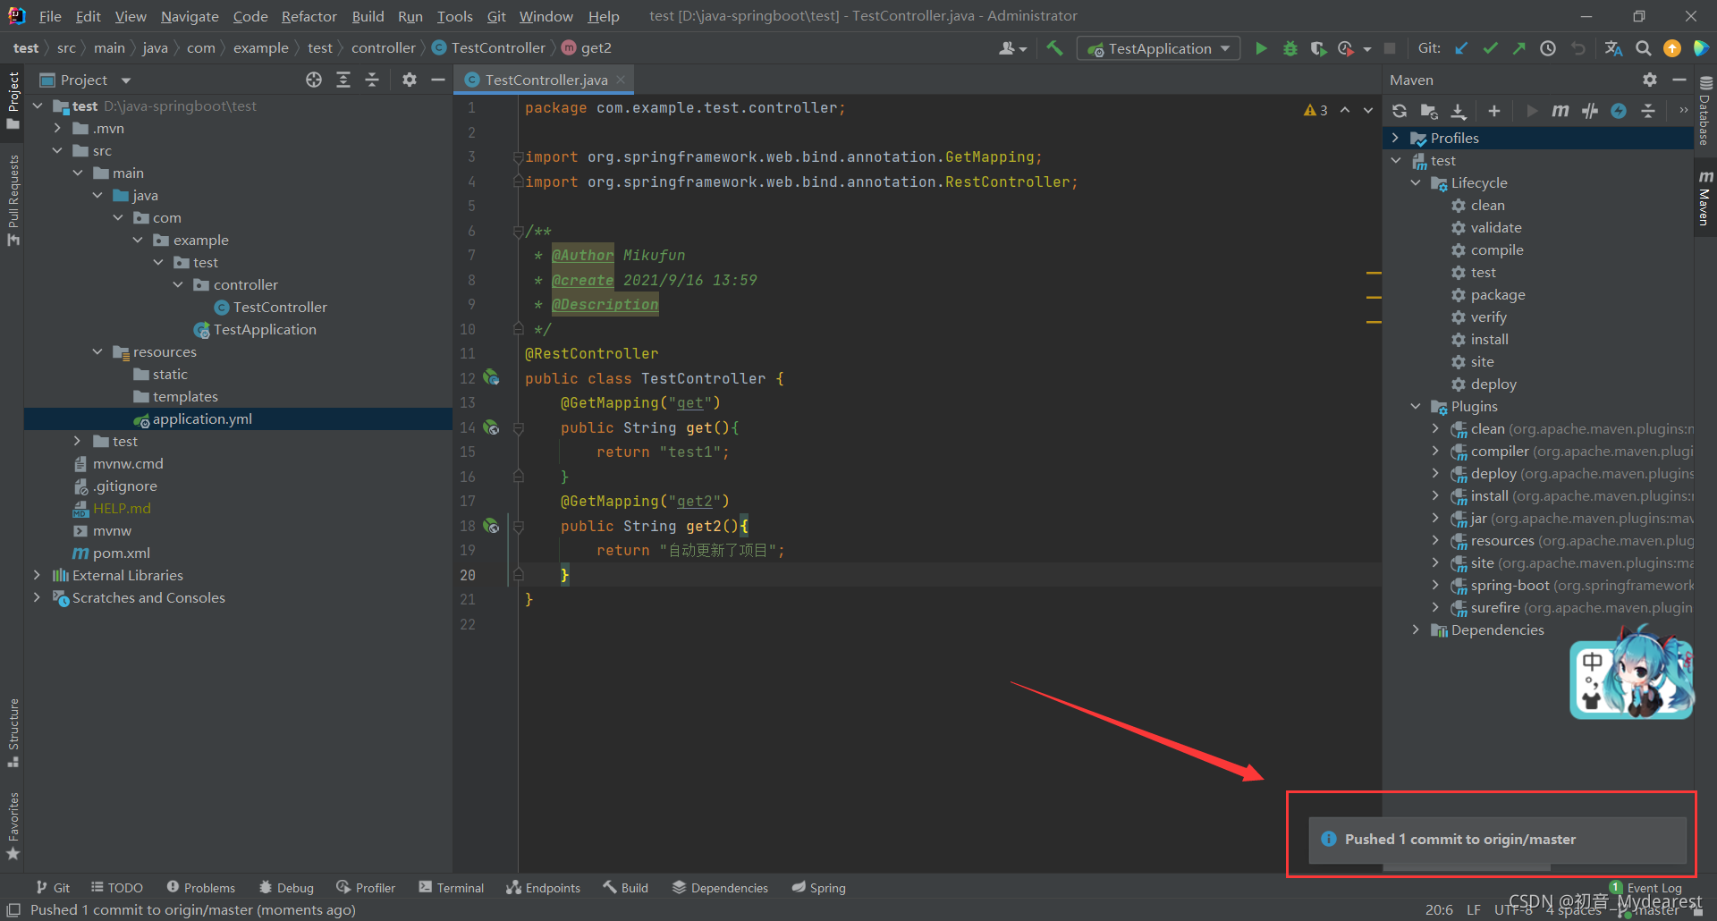Toggle the Project tool window sidebar button
The image size is (1717, 921).
[x=13, y=100]
